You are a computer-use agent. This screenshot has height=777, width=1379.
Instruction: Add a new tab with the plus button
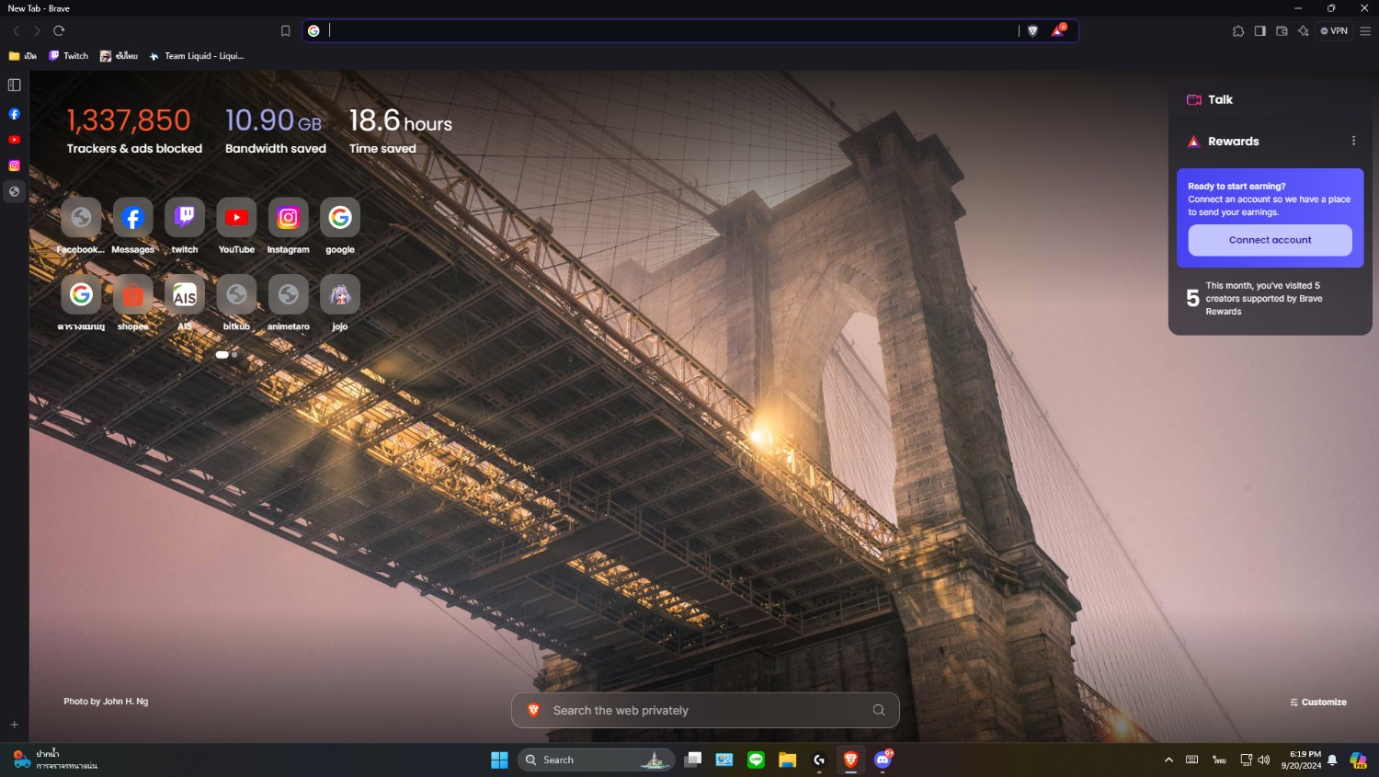pos(14,725)
